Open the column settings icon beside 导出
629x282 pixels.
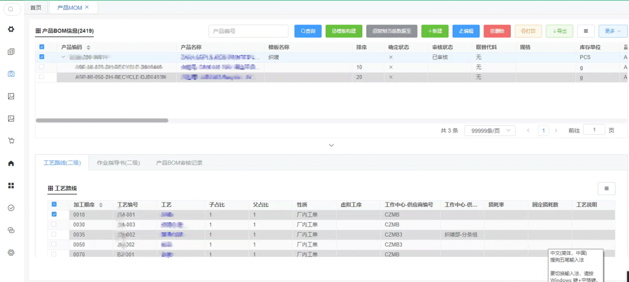tap(586, 31)
